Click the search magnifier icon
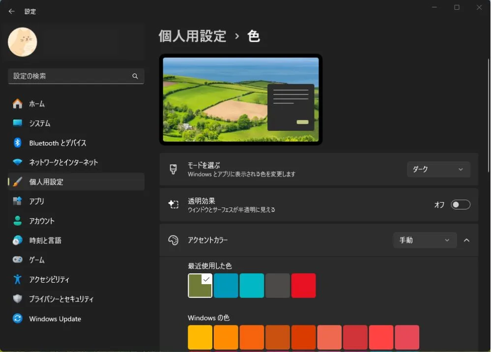492x352 pixels. [135, 76]
